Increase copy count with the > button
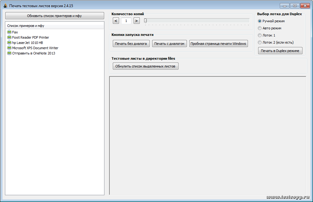The width and height of the screenshot is (313, 202). [136, 21]
